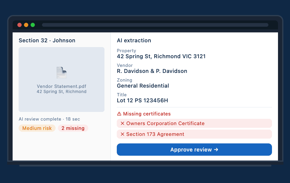Image resolution: width=290 pixels, height=183 pixels.
Task: Click the Medium risk badge
Action: 37,128
